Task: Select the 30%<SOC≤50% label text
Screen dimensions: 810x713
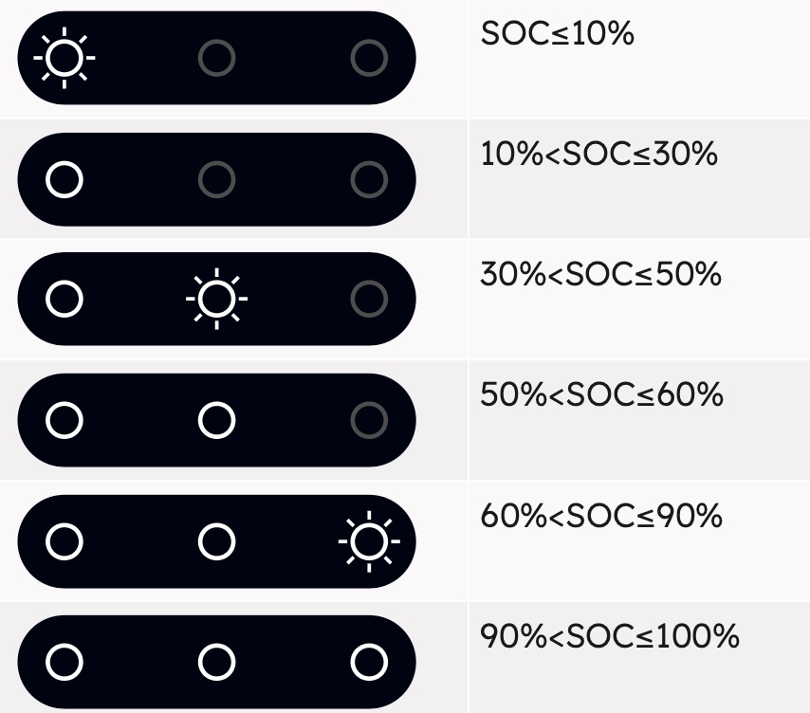Action: (x=601, y=275)
